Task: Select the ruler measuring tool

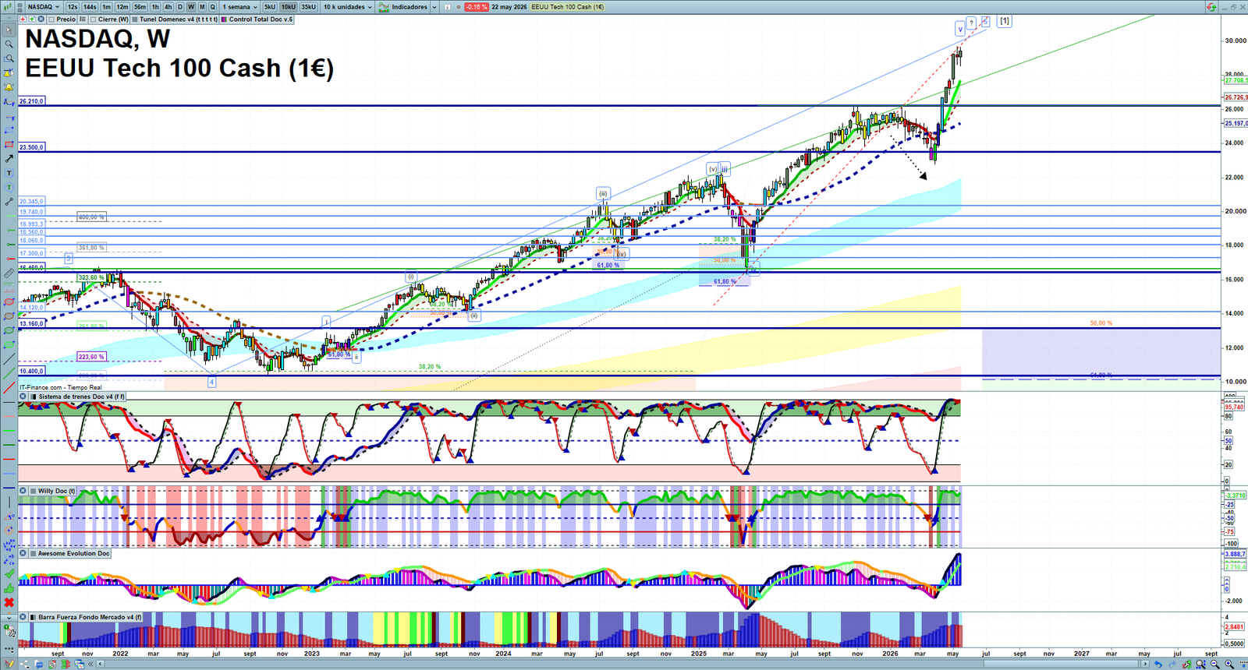Action: (9, 273)
